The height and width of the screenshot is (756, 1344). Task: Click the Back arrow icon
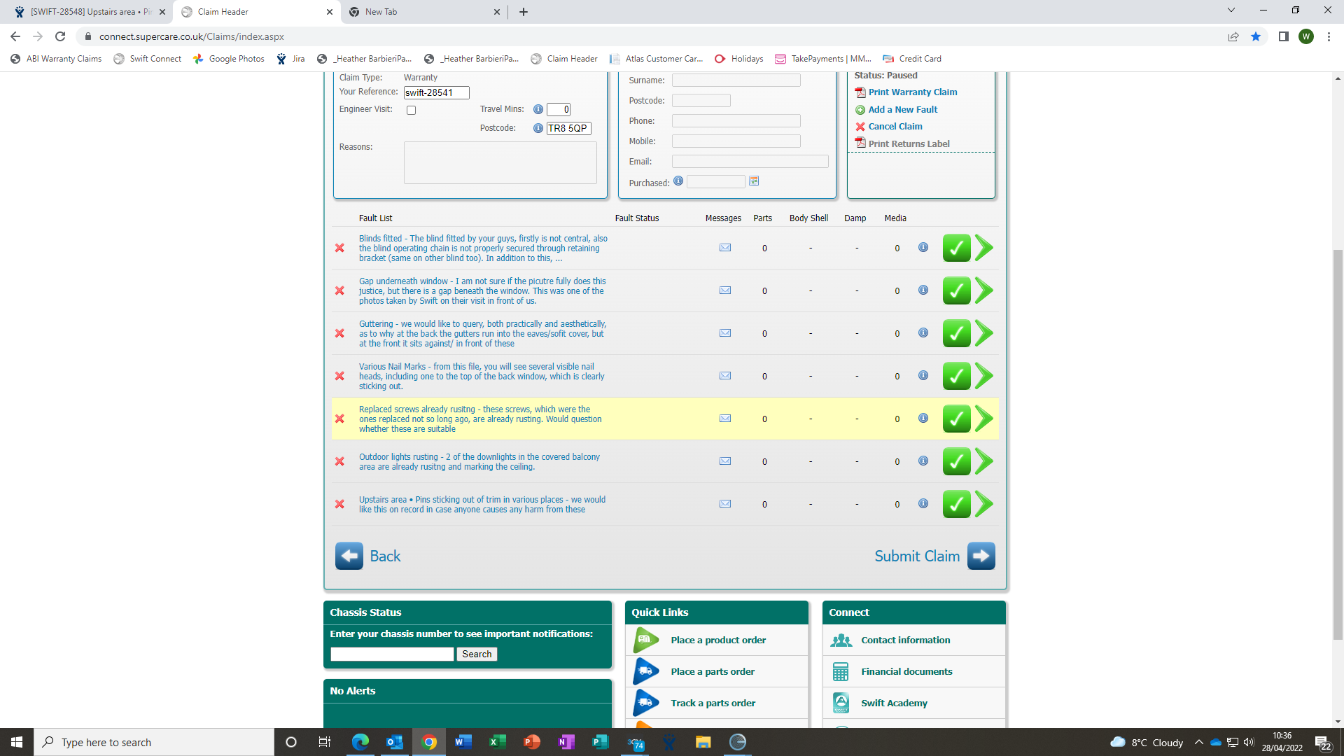coord(349,556)
